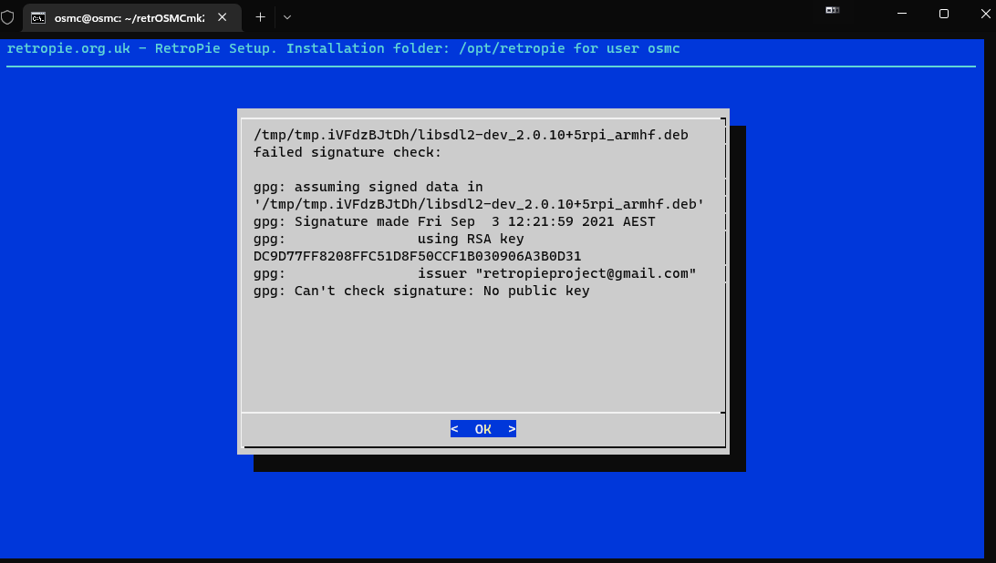Click the 'Signature made Fri Sep 3' line
This screenshot has width=996, height=563.
[454, 221]
